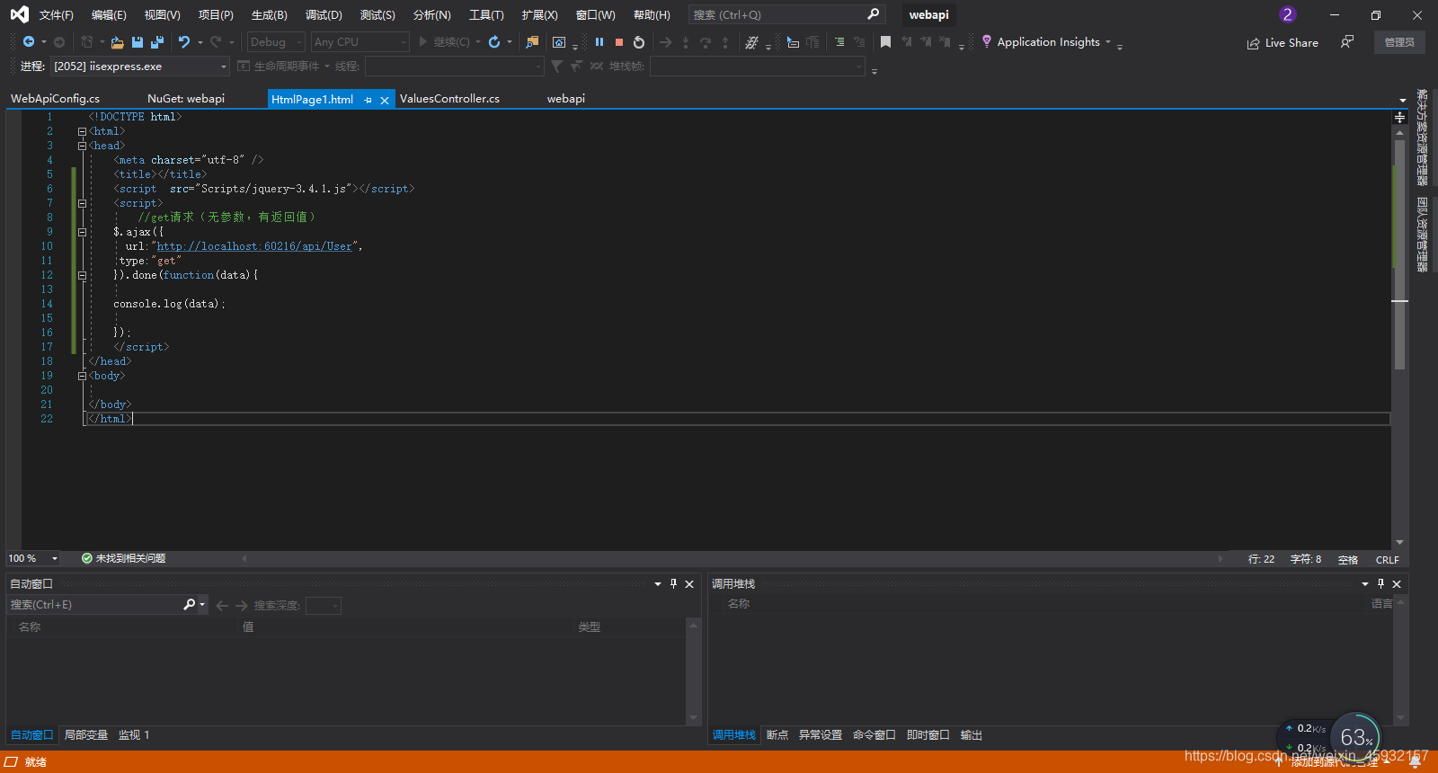This screenshot has height=773, width=1438.
Task: Click the hot reload/refresh icon
Action: pos(494,42)
